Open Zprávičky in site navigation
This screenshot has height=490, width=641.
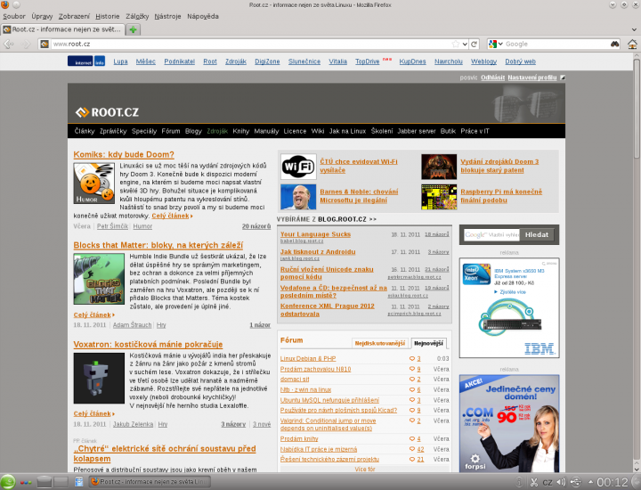(x=113, y=131)
